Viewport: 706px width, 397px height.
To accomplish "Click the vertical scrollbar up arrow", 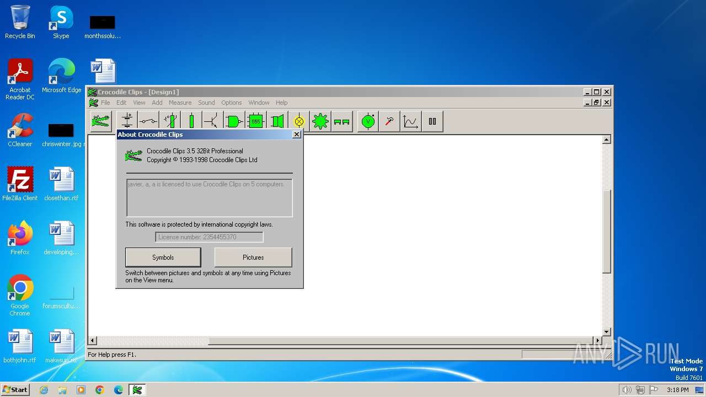I will tap(607, 140).
